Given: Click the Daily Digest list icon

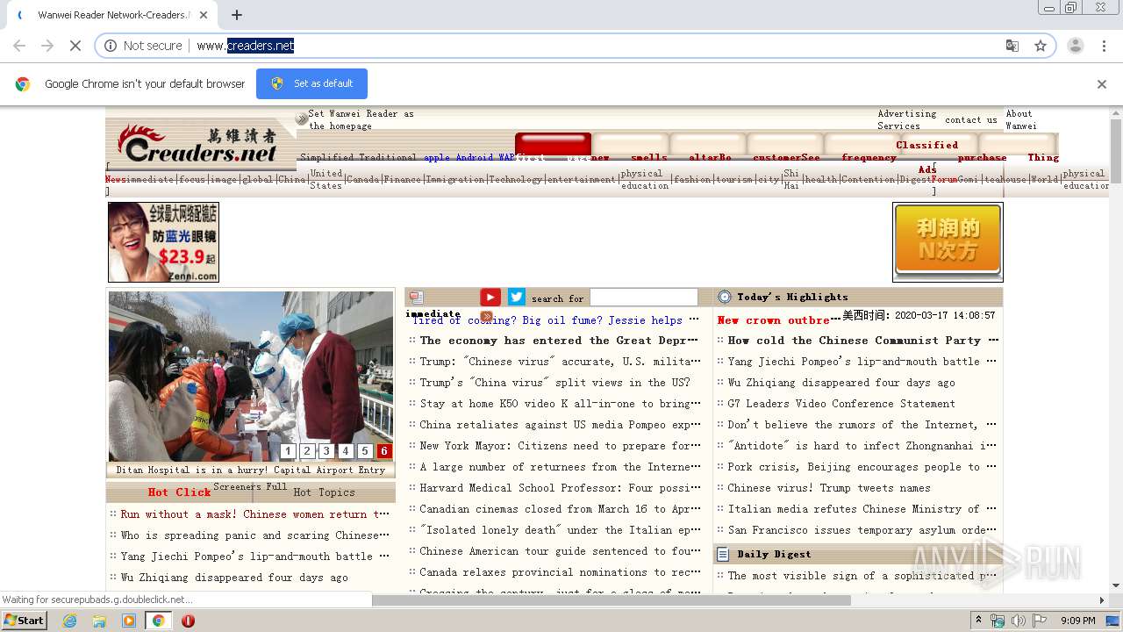Looking at the screenshot, I should [723, 554].
